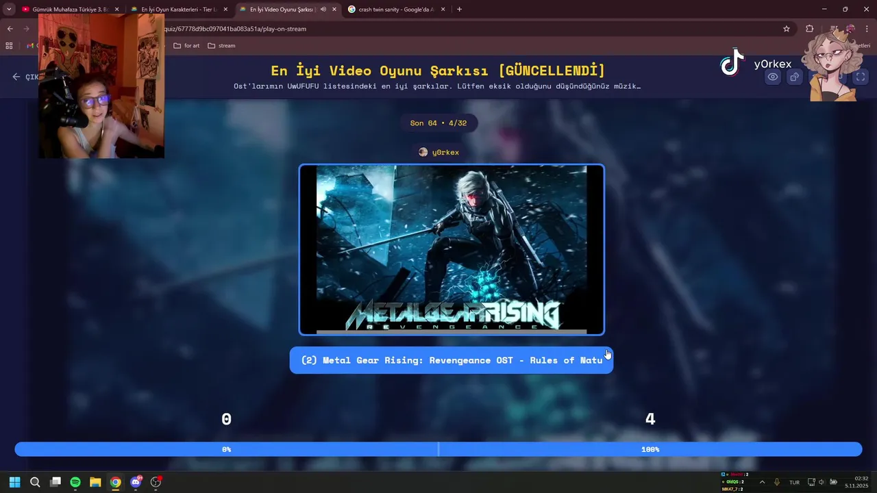
Task: Click the vote count '4'
Action: pyautogui.click(x=650, y=419)
